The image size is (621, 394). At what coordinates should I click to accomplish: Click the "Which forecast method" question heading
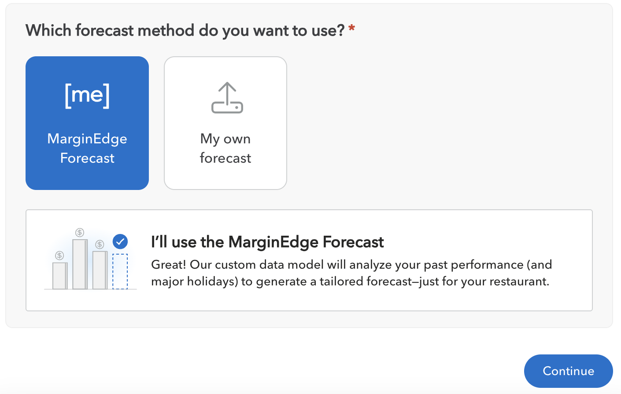185,30
